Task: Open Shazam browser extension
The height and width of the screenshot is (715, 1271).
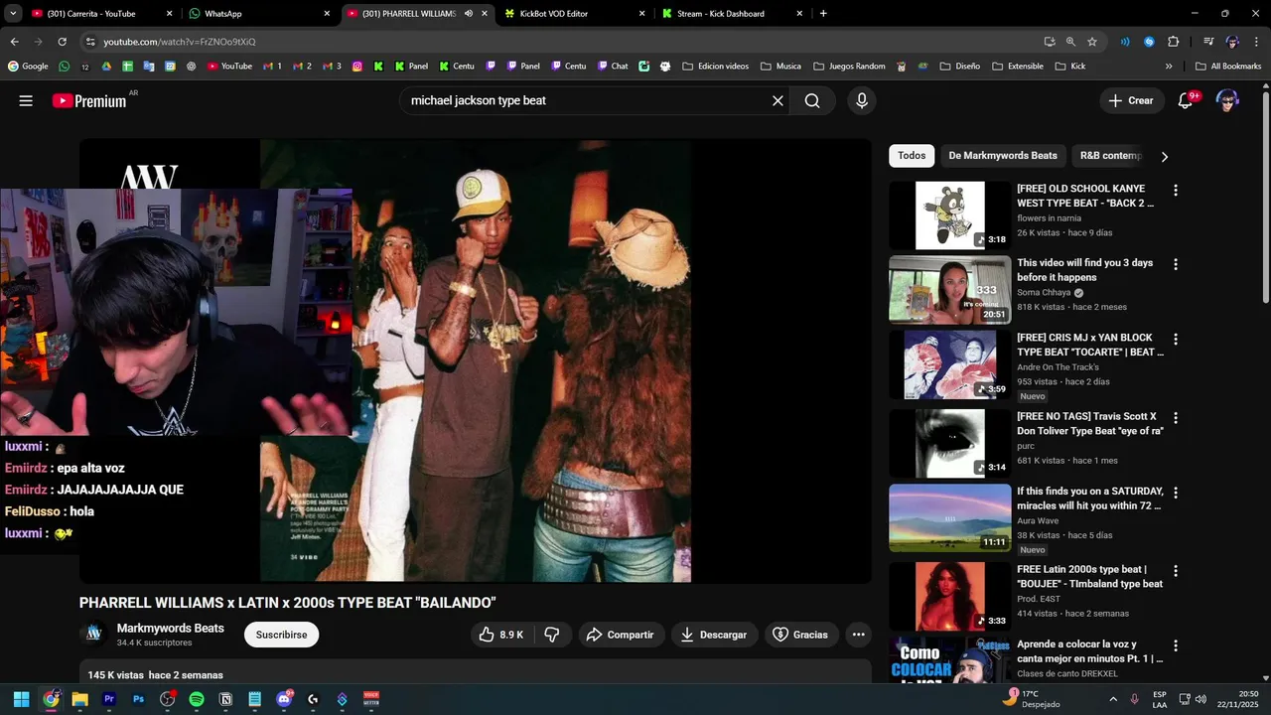Action: coord(1150,42)
